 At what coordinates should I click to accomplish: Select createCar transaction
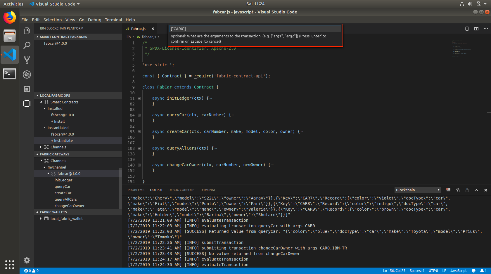pyautogui.click(x=63, y=193)
